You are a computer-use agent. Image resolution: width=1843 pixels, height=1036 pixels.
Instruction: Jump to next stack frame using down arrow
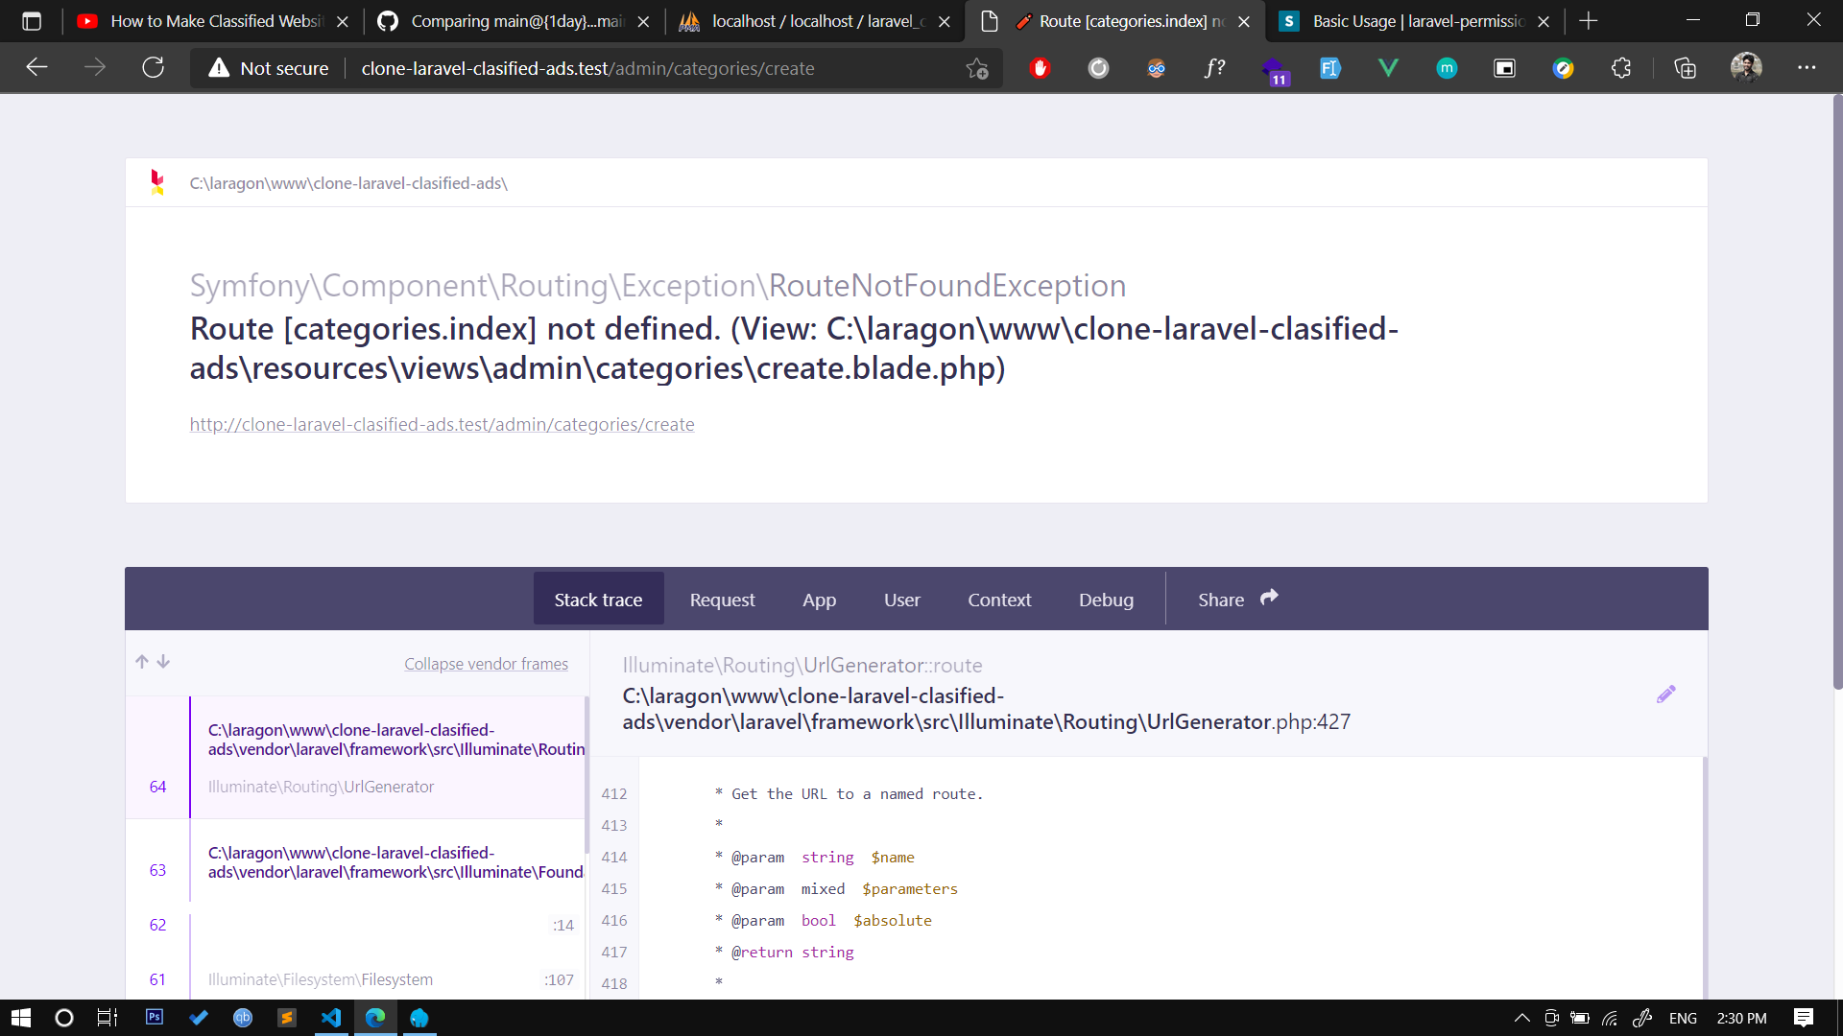[163, 662]
